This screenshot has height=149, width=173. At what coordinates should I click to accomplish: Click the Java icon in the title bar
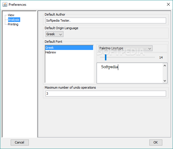[x=5, y=5]
